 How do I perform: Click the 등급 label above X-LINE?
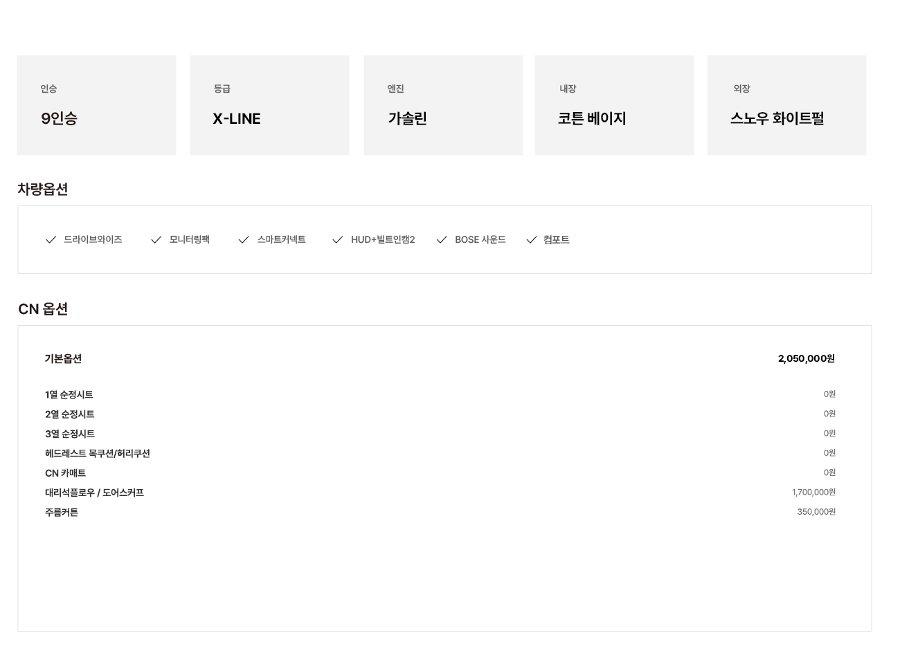(x=222, y=89)
